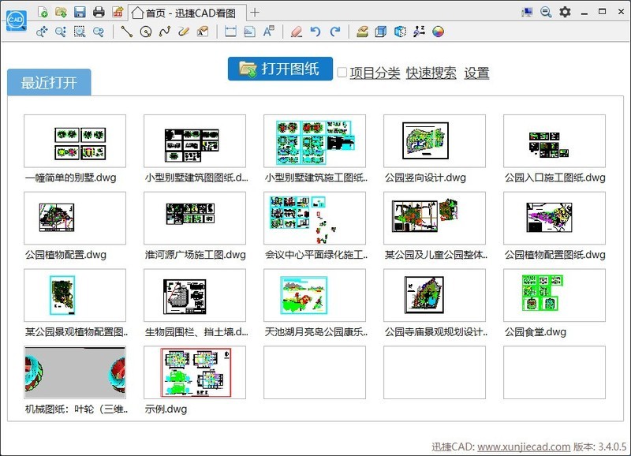Click the icon with small a-z letters

click(x=419, y=32)
